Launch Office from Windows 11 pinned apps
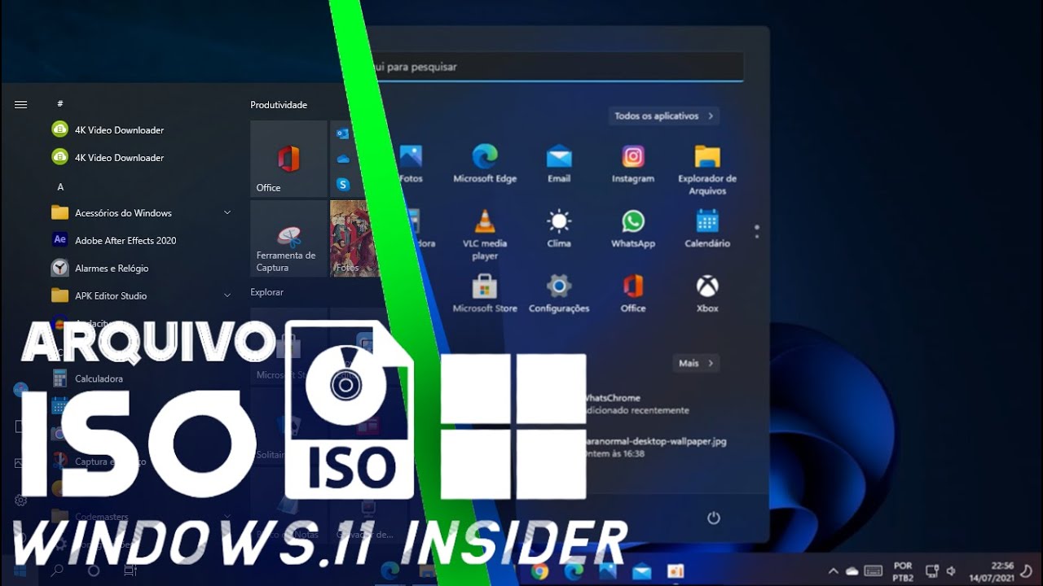The width and height of the screenshot is (1043, 586). pyautogui.click(x=633, y=293)
